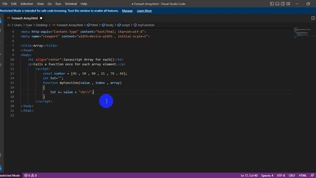Click line number 12 in gutter
The height and width of the screenshot is (178, 316).
tap(12, 69)
